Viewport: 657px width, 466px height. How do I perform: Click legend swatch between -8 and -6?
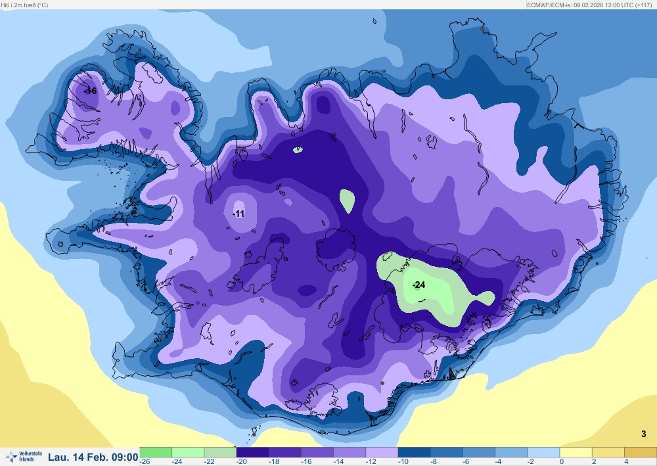coord(446,452)
